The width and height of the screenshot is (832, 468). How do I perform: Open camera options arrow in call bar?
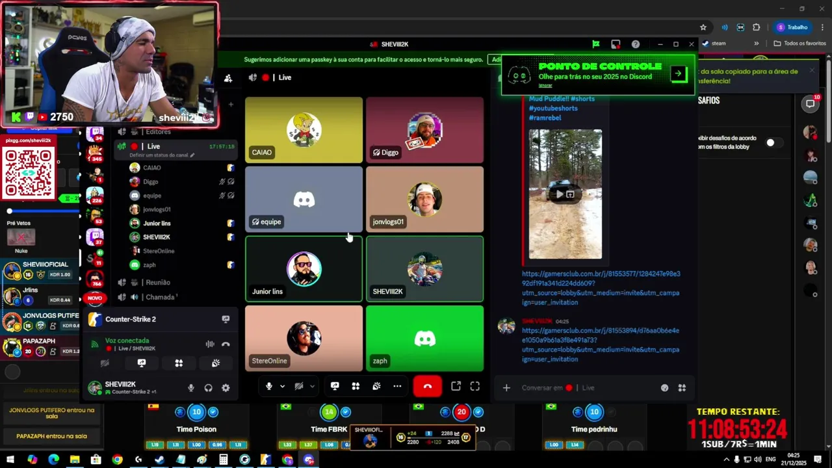click(312, 386)
